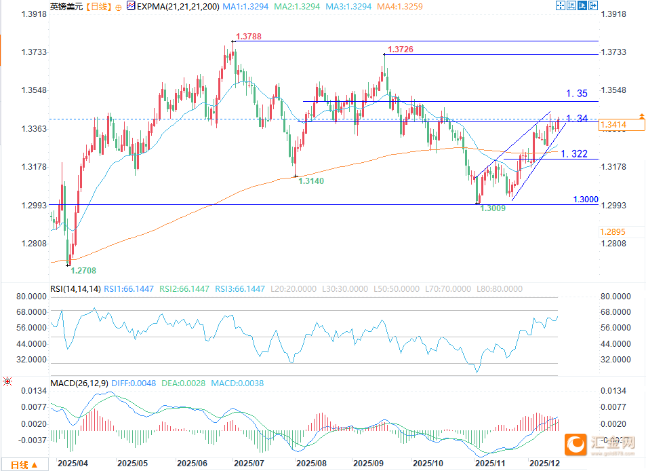Screen dimensions: 646x471
Task: Click the DIFF:0.0048 value
Action: click(134, 383)
